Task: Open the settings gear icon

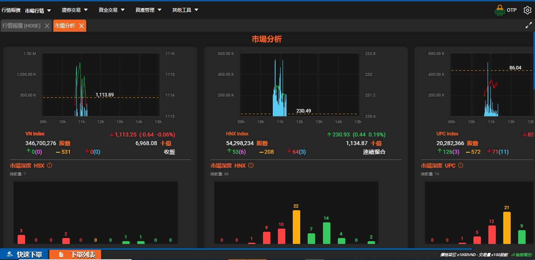Action: (x=527, y=10)
